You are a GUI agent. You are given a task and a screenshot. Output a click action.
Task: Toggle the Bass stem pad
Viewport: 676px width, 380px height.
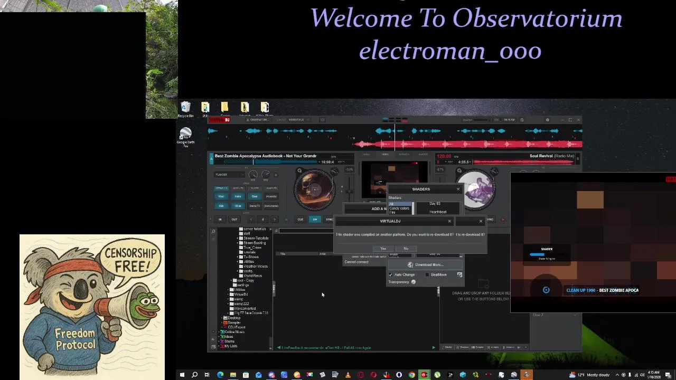coord(255,196)
